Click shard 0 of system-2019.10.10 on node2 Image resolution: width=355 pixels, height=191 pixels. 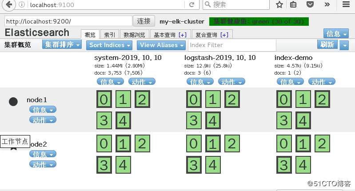[x=104, y=143]
